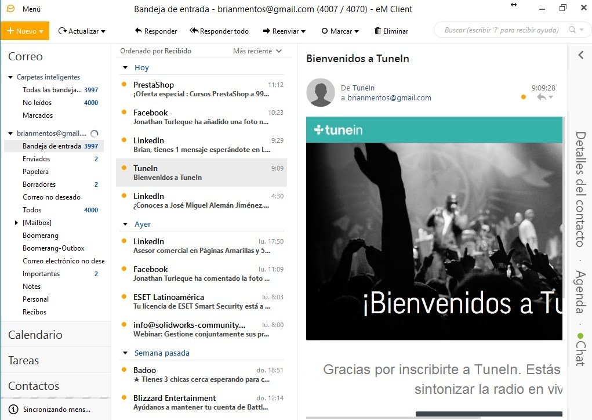The height and width of the screenshot is (420, 592).
Task: Toggle unread dot on TuneIn email
Action: point(124,168)
